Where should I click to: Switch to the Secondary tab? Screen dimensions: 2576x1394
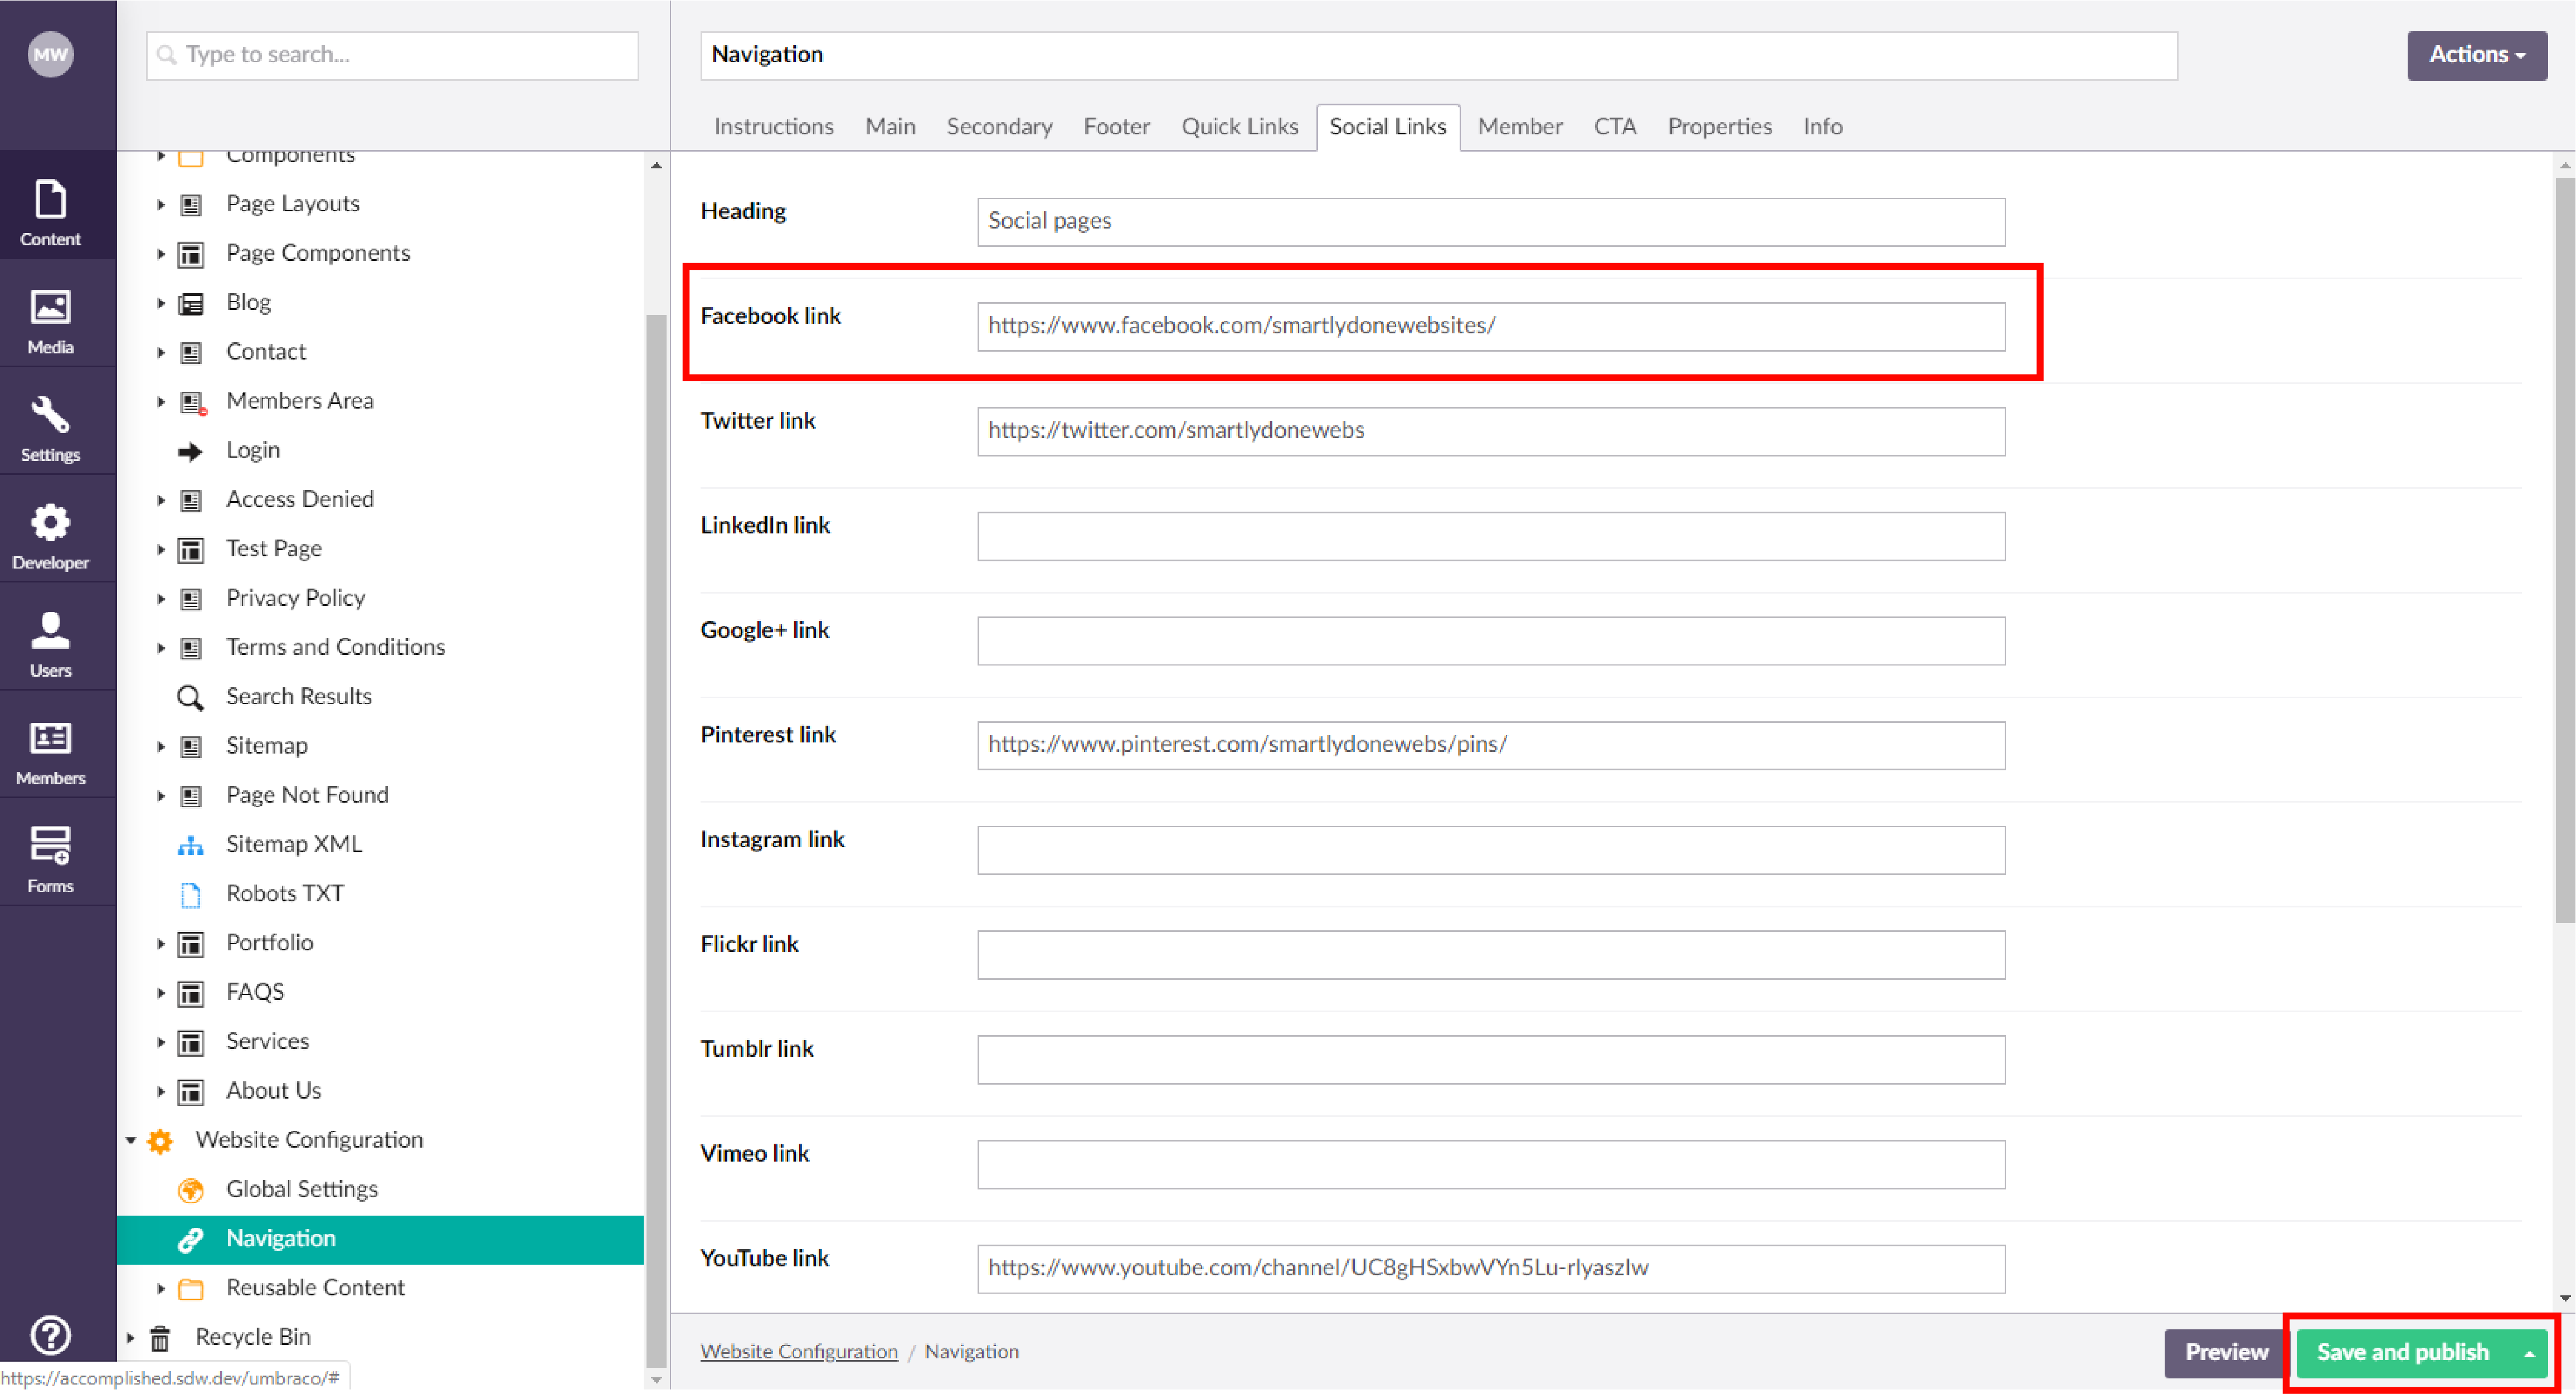pyautogui.click(x=999, y=127)
